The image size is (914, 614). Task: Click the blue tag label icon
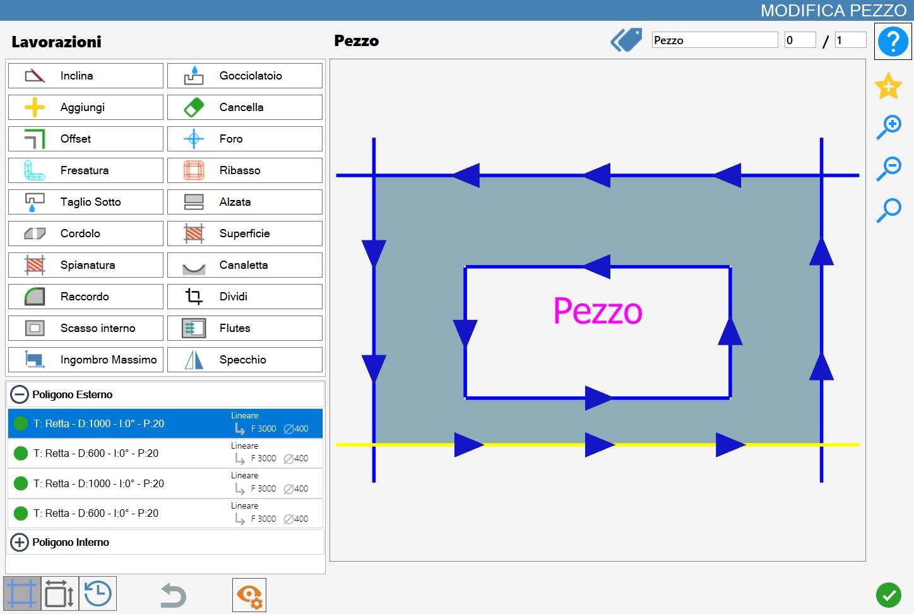pyautogui.click(x=626, y=40)
